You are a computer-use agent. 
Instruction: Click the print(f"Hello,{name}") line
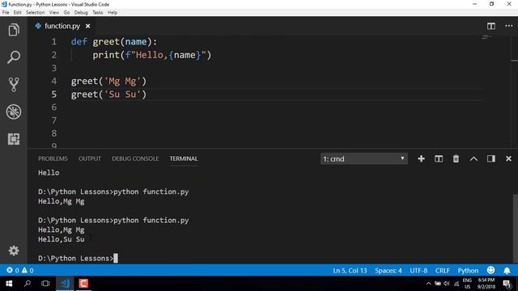(152, 55)
